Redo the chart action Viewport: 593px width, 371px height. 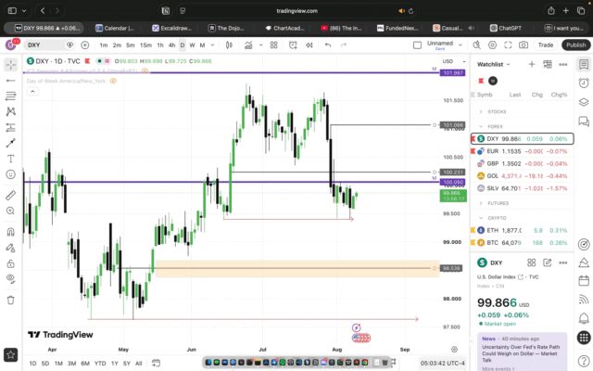pyautogui.click(x=344, y=45)
